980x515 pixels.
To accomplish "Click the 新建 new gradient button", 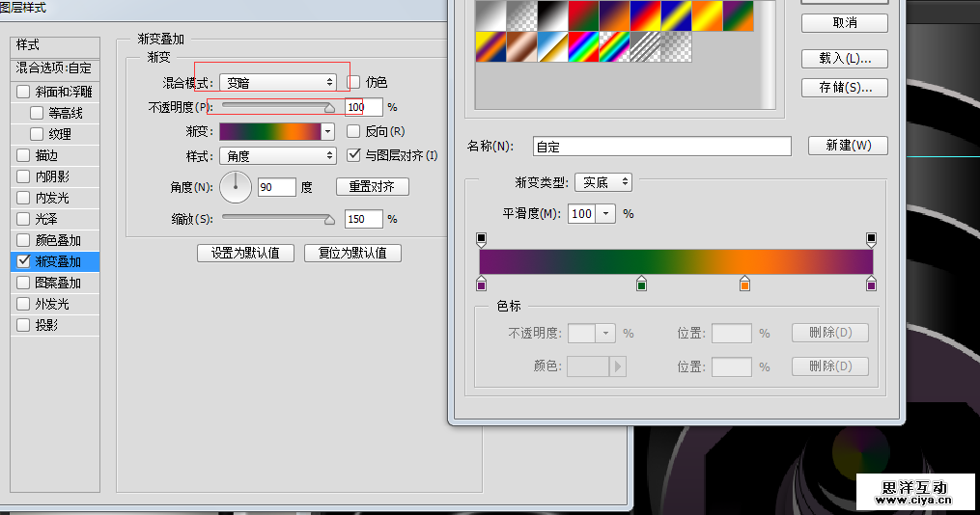I will click(847, 147).
